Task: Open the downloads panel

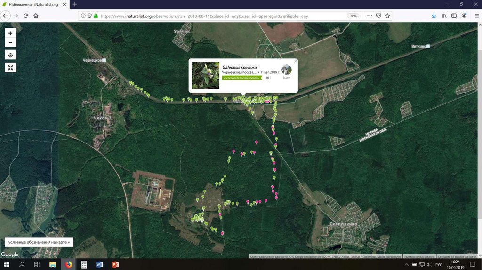Action: coord(434,16)
